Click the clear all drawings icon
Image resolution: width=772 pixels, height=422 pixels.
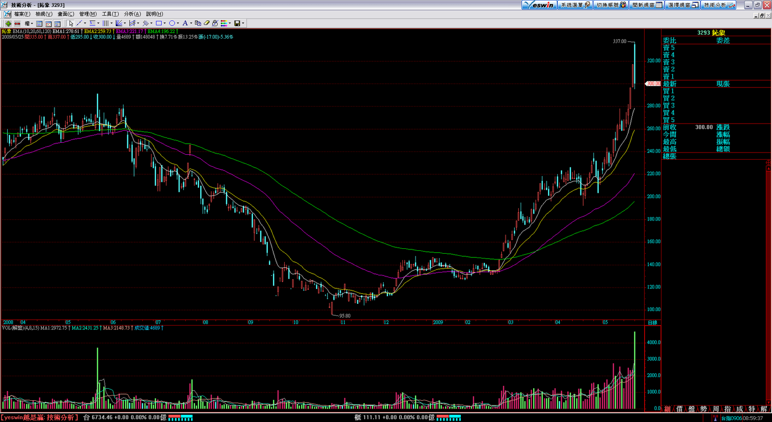click(x=215, y=23)
